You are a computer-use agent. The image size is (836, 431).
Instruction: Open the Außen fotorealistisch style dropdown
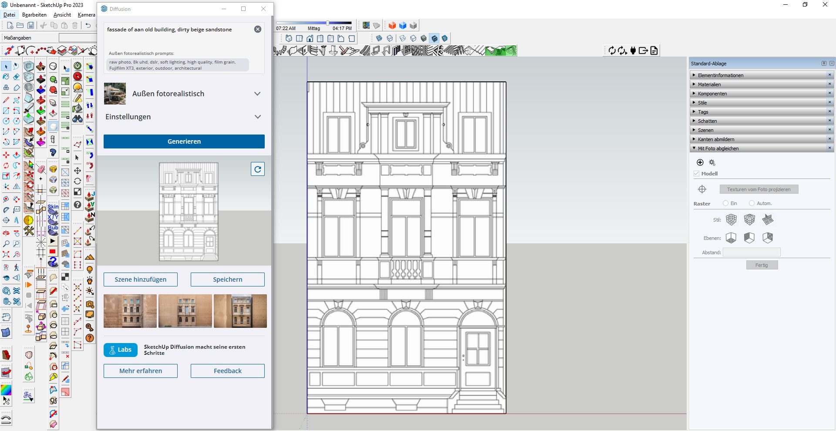click(257, 94)
